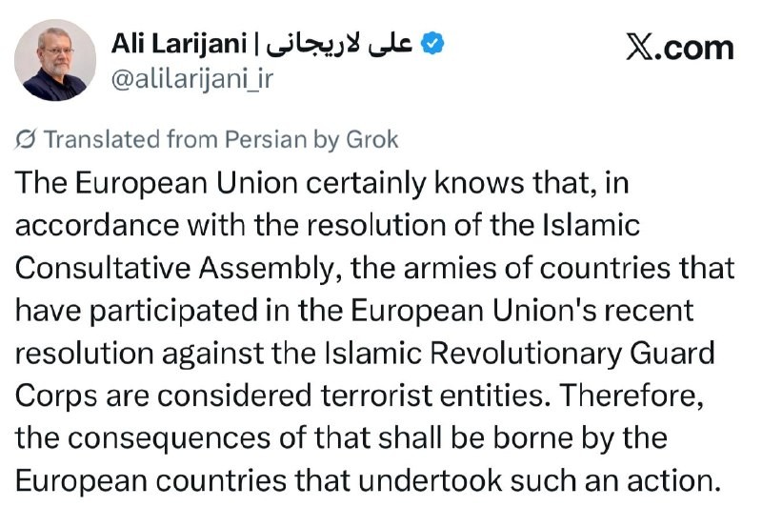Click the Persian-script name in the header

click(x=339, y=44)
